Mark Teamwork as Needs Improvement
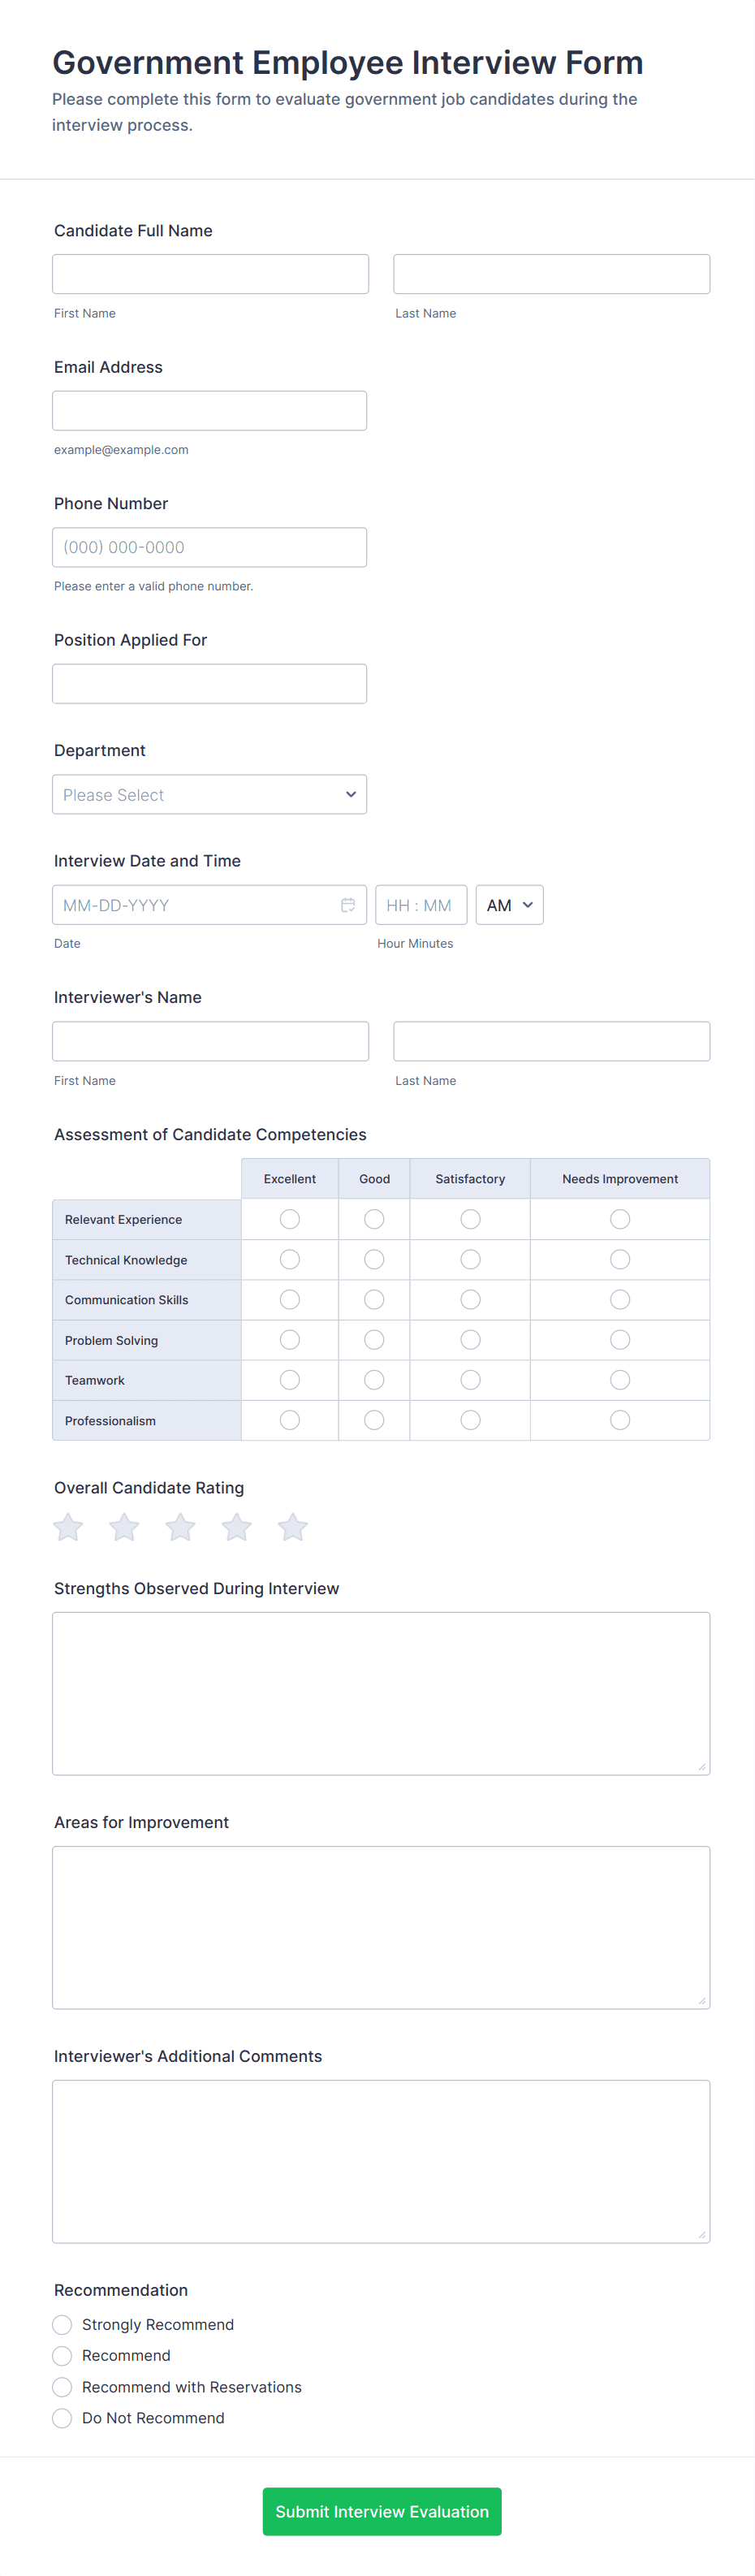This screenshot has height=2576, width=755. click(x=620, y=1380)
